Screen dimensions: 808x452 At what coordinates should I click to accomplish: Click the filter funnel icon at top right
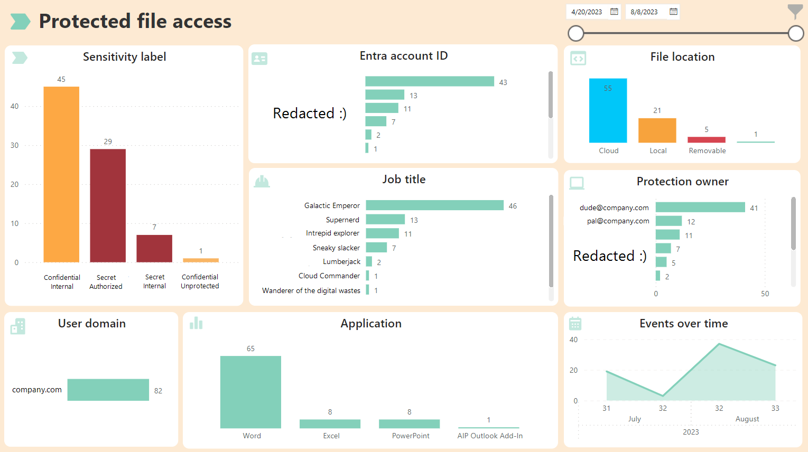(795, 11)
